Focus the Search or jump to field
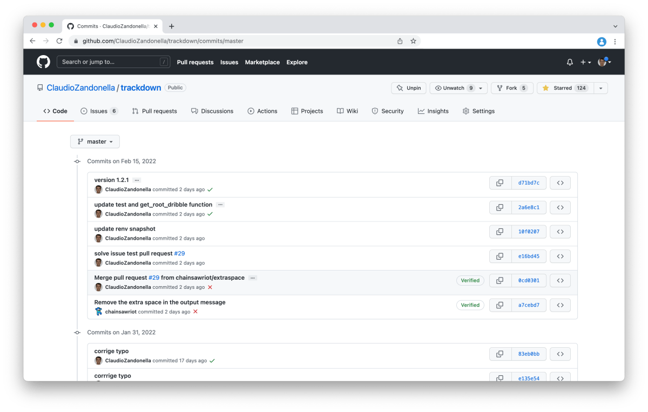 113,62
